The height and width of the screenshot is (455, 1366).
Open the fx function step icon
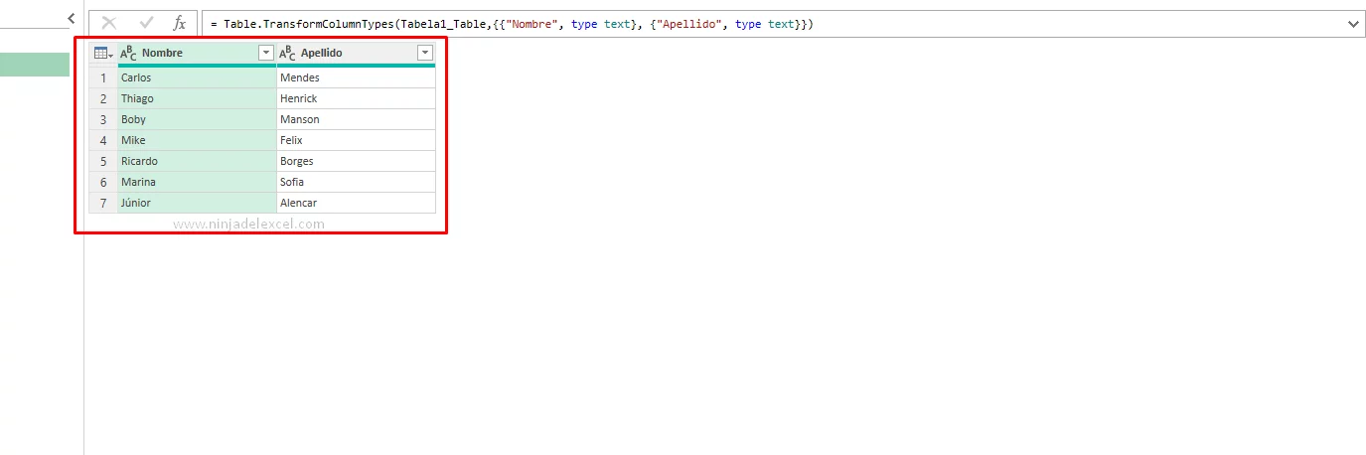(x=179, y=23)
